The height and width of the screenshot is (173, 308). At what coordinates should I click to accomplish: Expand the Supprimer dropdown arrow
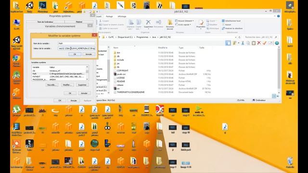click(x=148, y=29)
